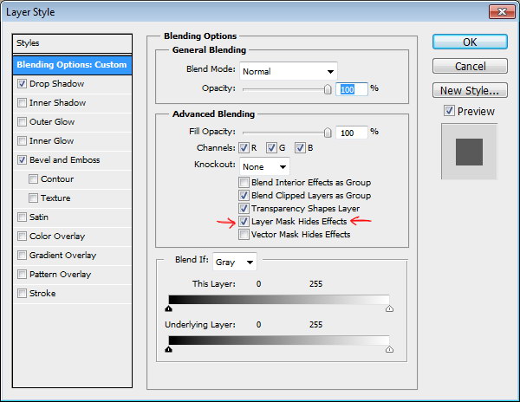Select Bevel and Emboss settings
The width and height of the screenshot is (520, 402).
tap(65, 160)
